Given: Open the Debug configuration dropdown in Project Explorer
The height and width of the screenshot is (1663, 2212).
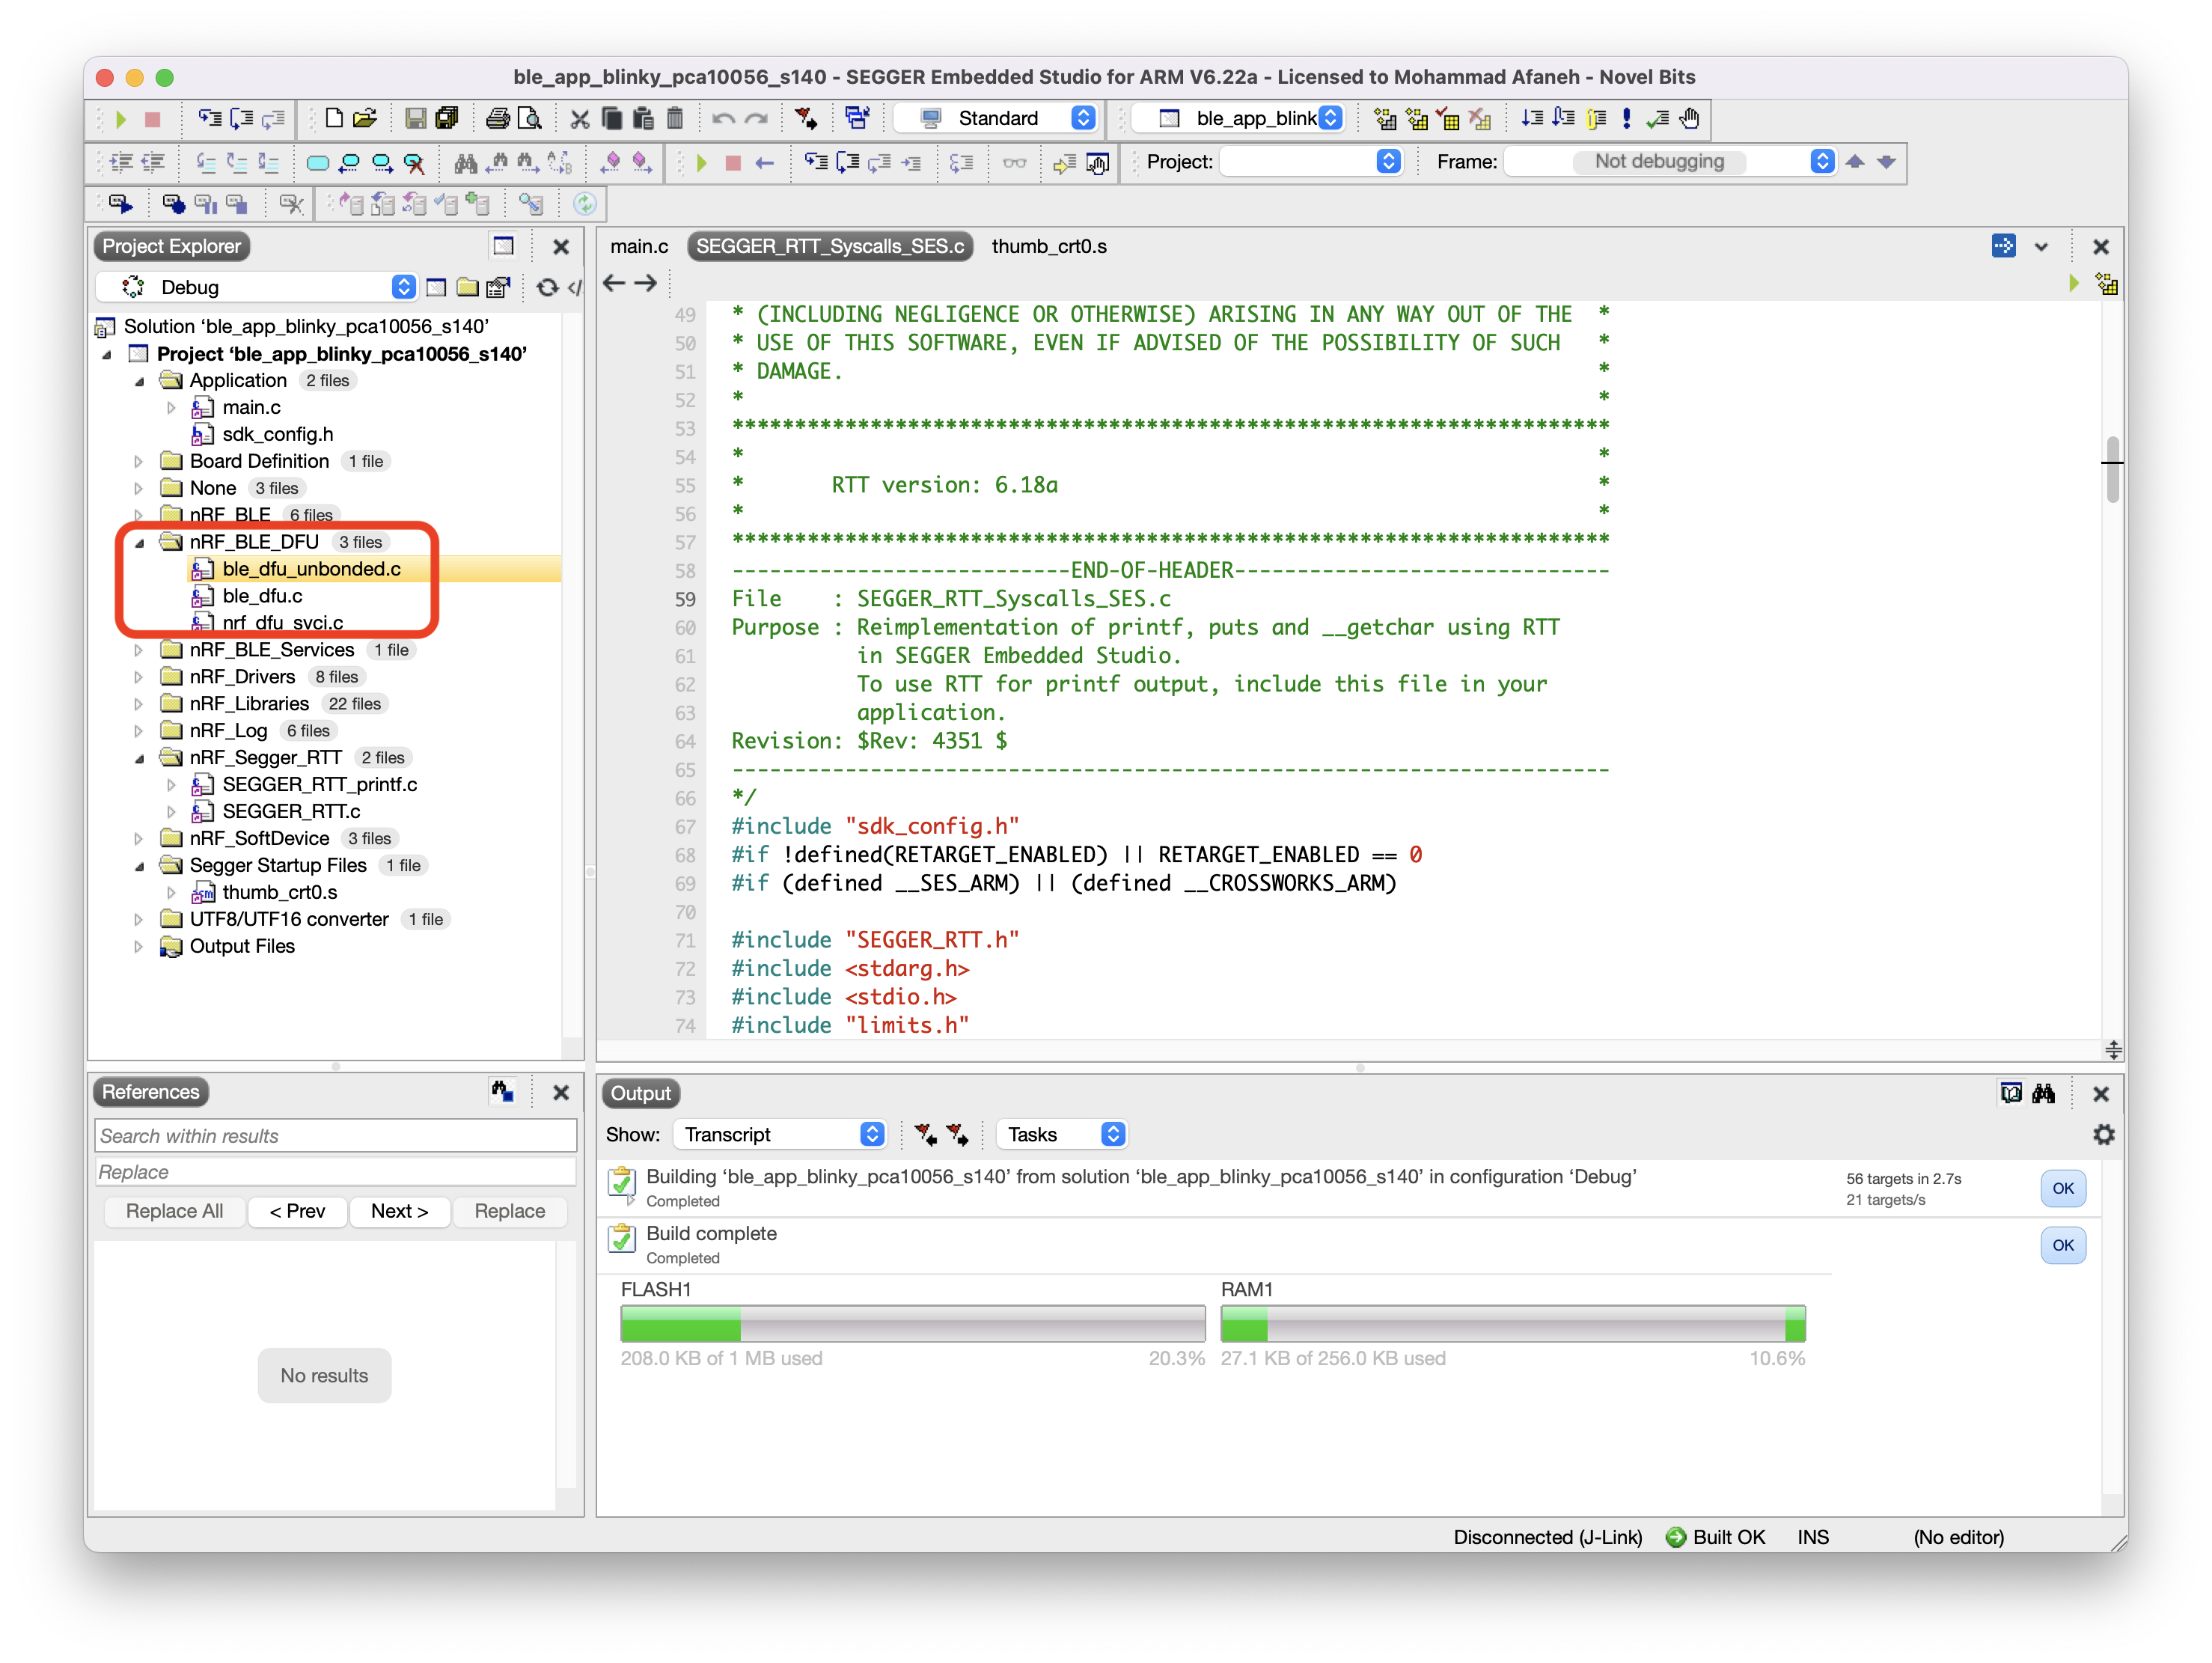Looking at the screenshot, I should 403,287.
